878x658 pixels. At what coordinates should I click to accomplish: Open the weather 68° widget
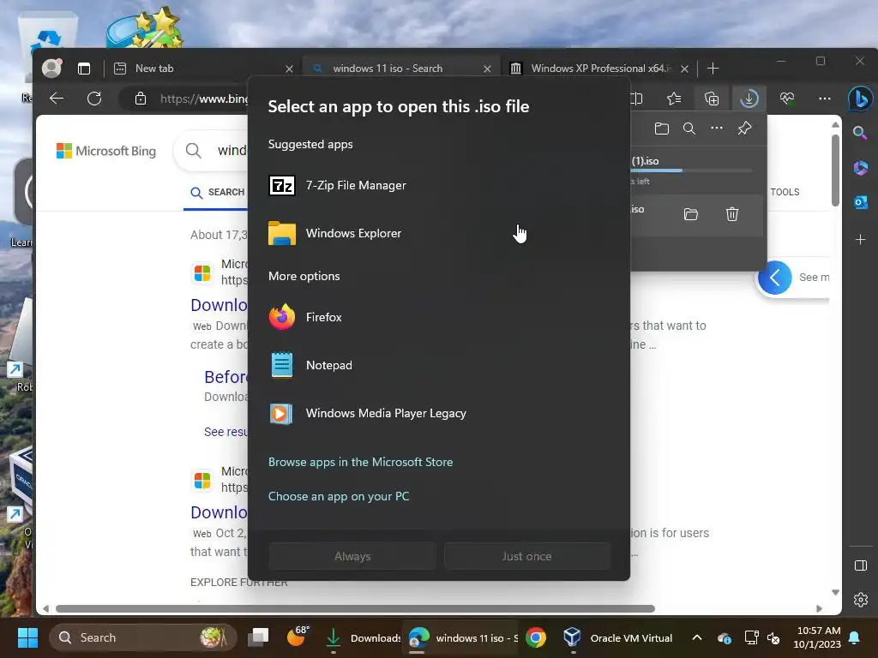point(298,637)
